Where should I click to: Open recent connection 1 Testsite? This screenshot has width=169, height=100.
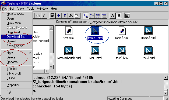(17, 69)
